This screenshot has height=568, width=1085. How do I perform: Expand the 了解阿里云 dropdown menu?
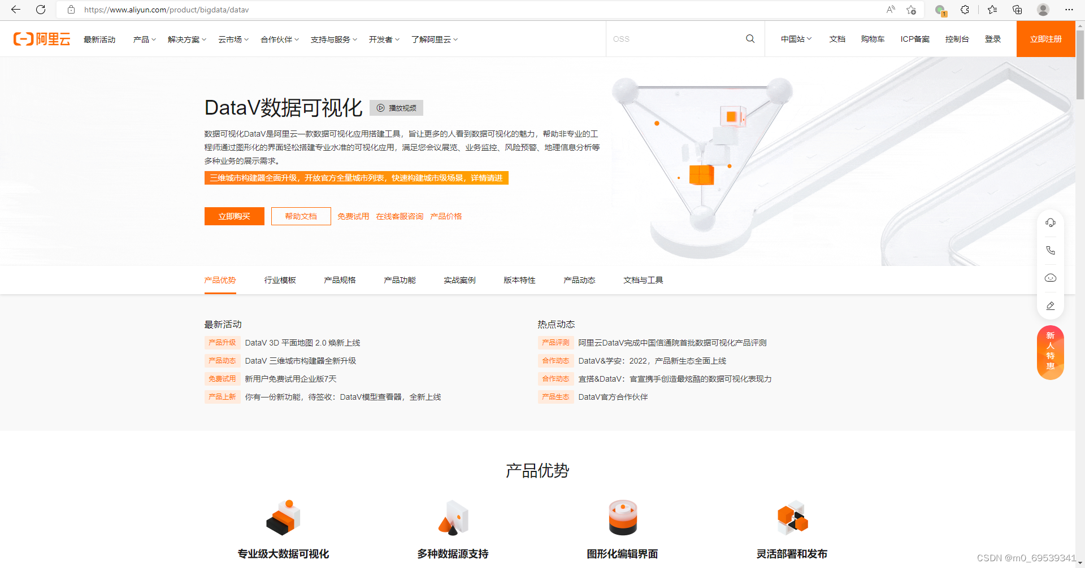click(x=435, y=39)
